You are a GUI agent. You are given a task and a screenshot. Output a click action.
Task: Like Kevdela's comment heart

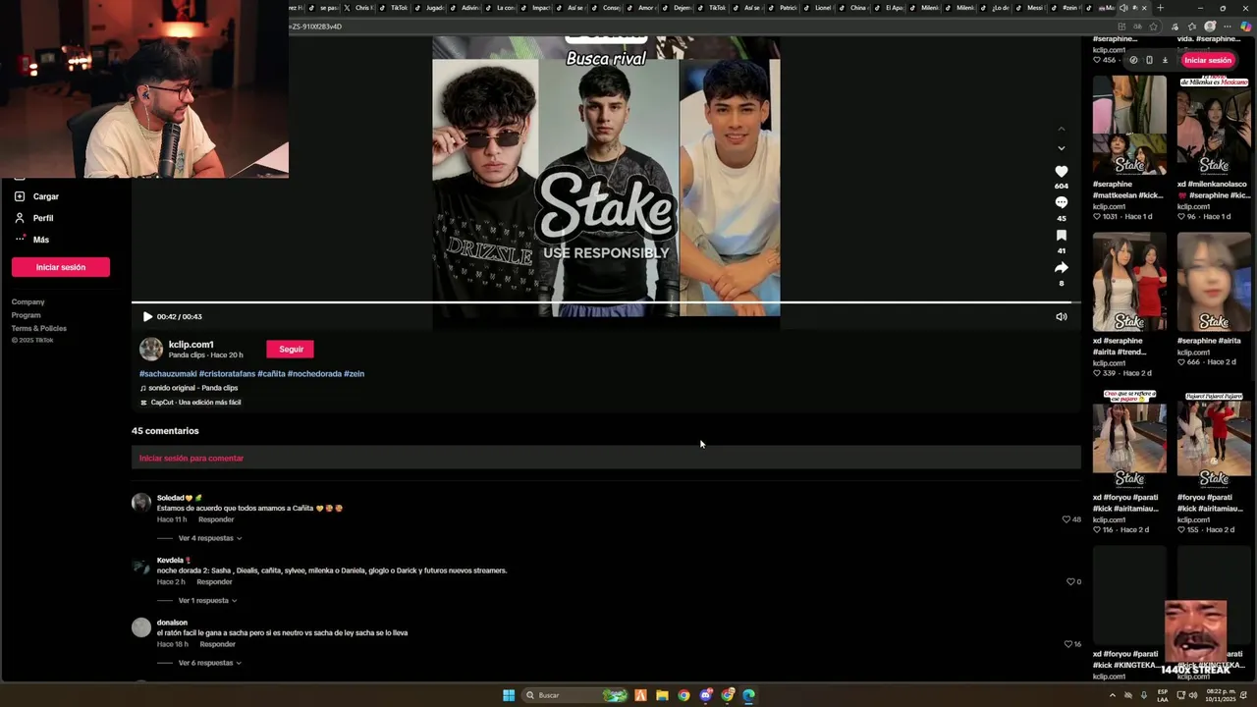1070,582
